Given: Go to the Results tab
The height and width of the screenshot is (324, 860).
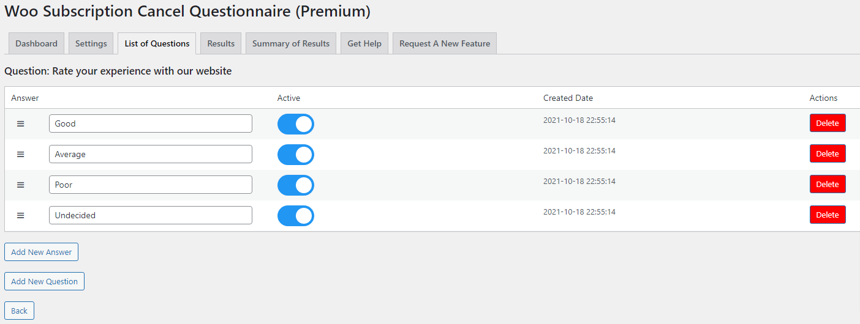Looking at the screenshot, I should tap(221, 43).
